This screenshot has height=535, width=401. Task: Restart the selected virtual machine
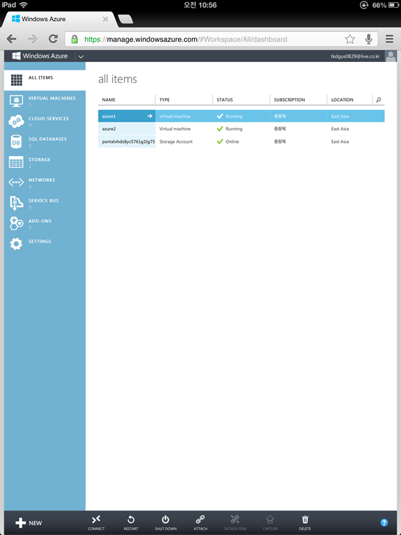[x=131, y=523]
